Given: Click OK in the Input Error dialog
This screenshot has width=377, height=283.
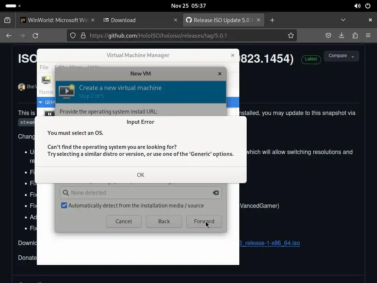Looking at the screenshot, I should pos(140,175).
